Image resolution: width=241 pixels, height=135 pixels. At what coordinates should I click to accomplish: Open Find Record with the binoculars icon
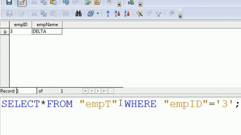coord(79,13)
